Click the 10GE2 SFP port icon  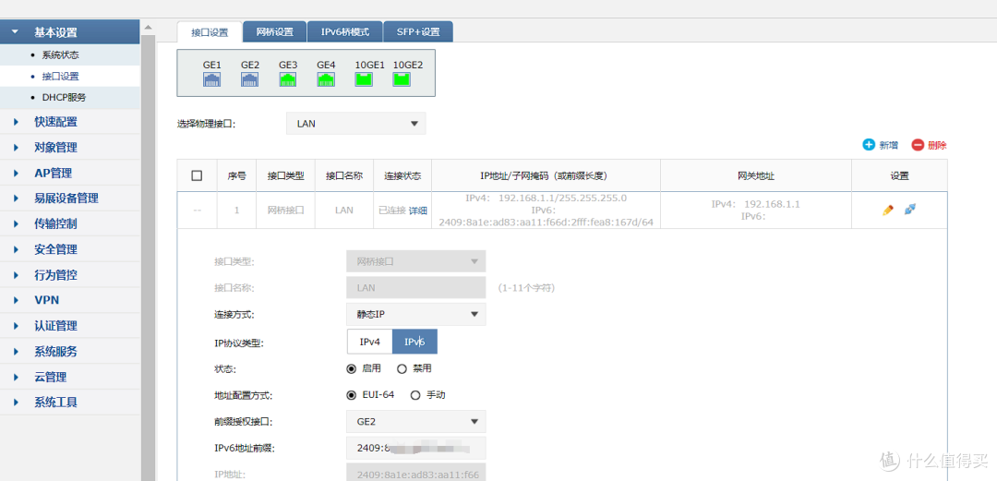(x=402, y=79)
